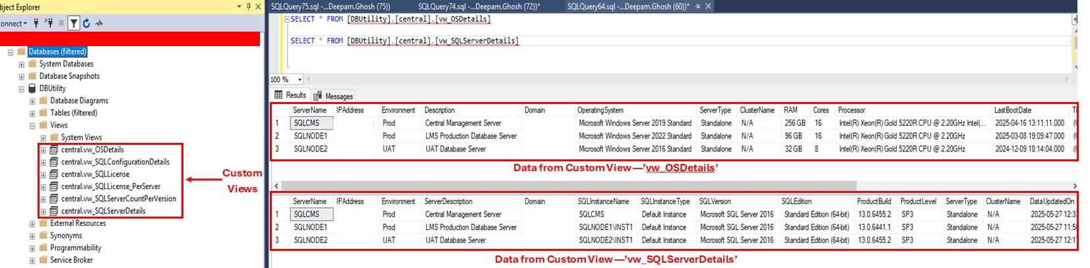This screenshot has height=268, width=1090.
Task: Open the Results tab
Action: click(x=290, y=95)
